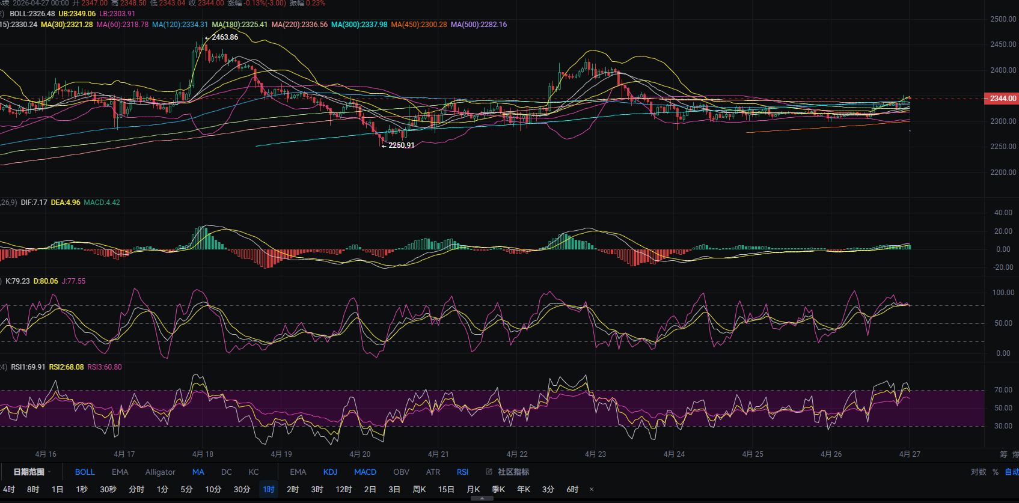The width and height of the screenshot is (1019, 503).
Task: Turn off the RSI indicator
Action: (x=462, y=472)
